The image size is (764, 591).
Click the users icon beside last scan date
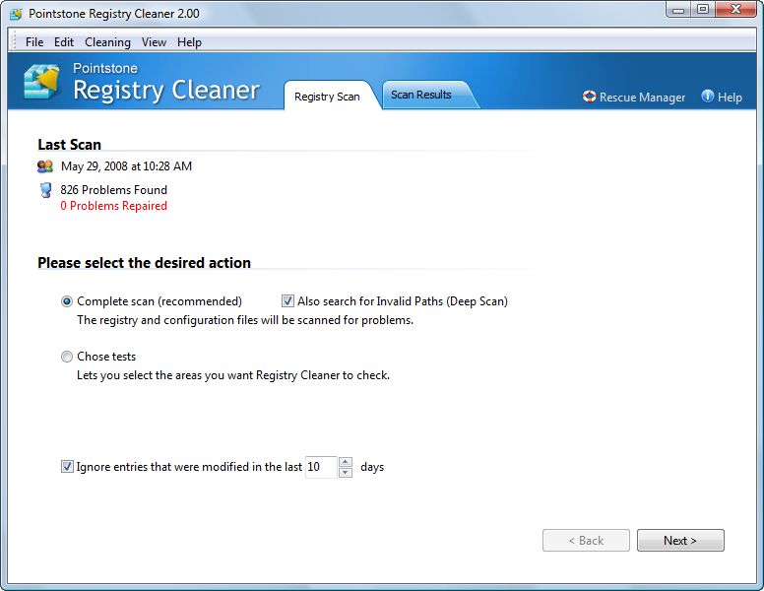pyautogui.click(x=45, y=166)
